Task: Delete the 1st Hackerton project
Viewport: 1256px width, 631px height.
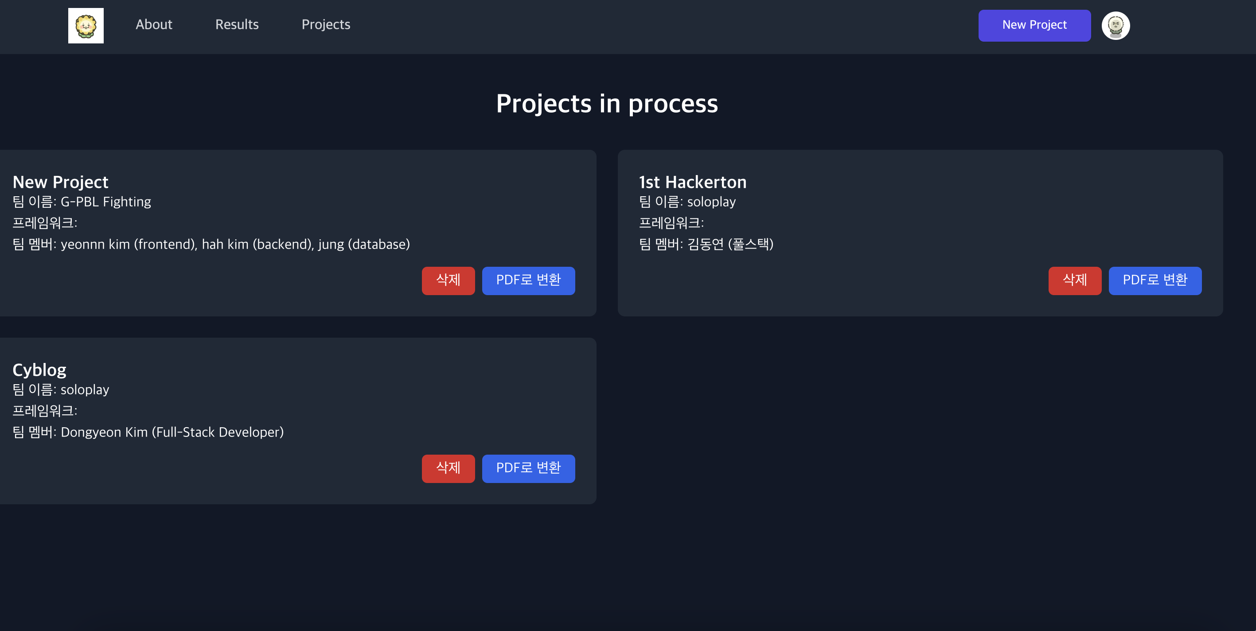Action: click(x=1074, y=280)
